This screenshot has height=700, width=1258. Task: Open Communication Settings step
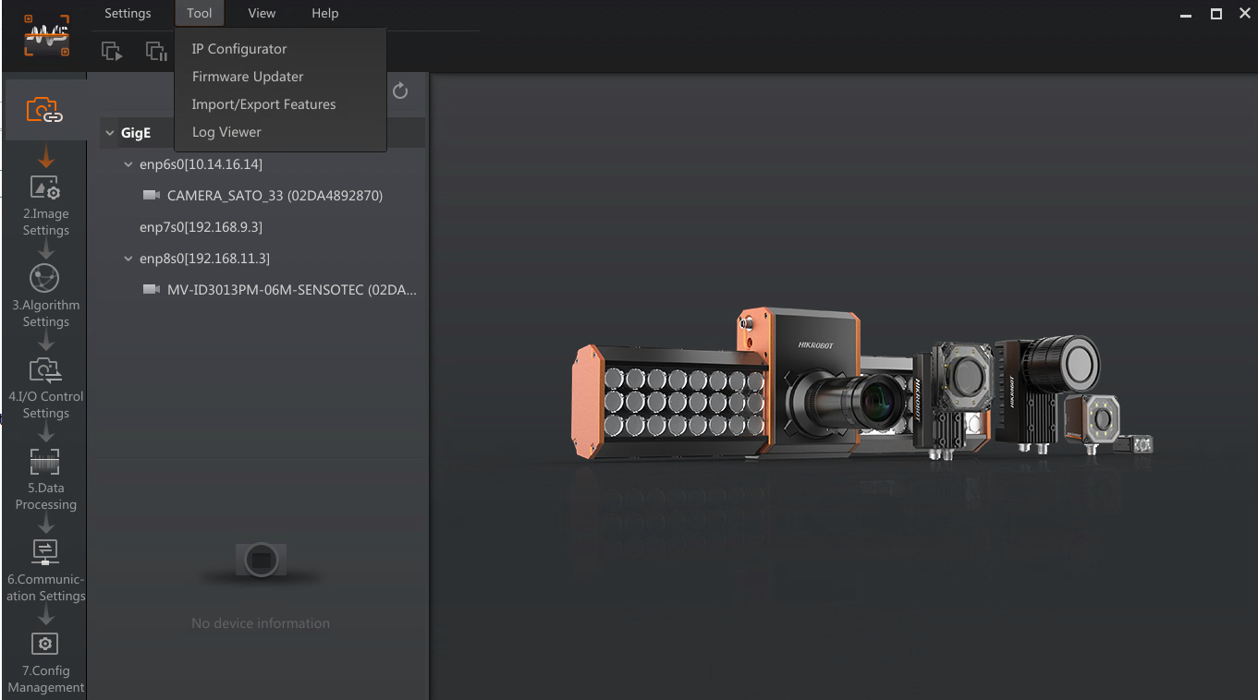[44, 551]
